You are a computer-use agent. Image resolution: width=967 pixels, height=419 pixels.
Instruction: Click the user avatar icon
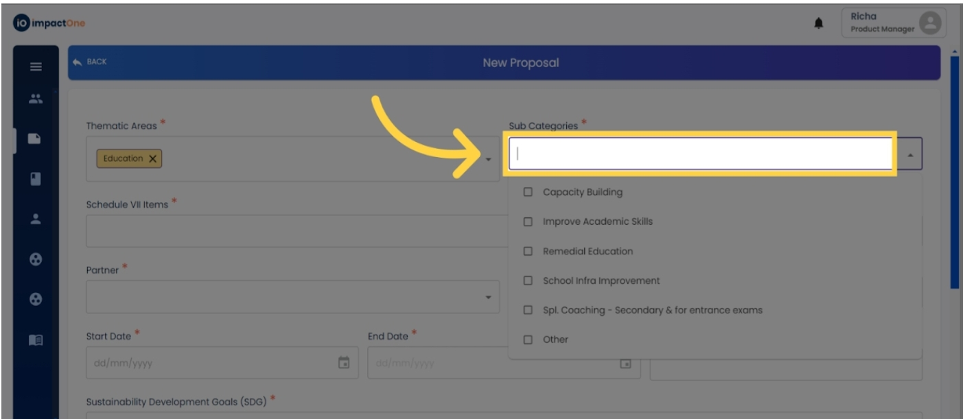point(930,23)
